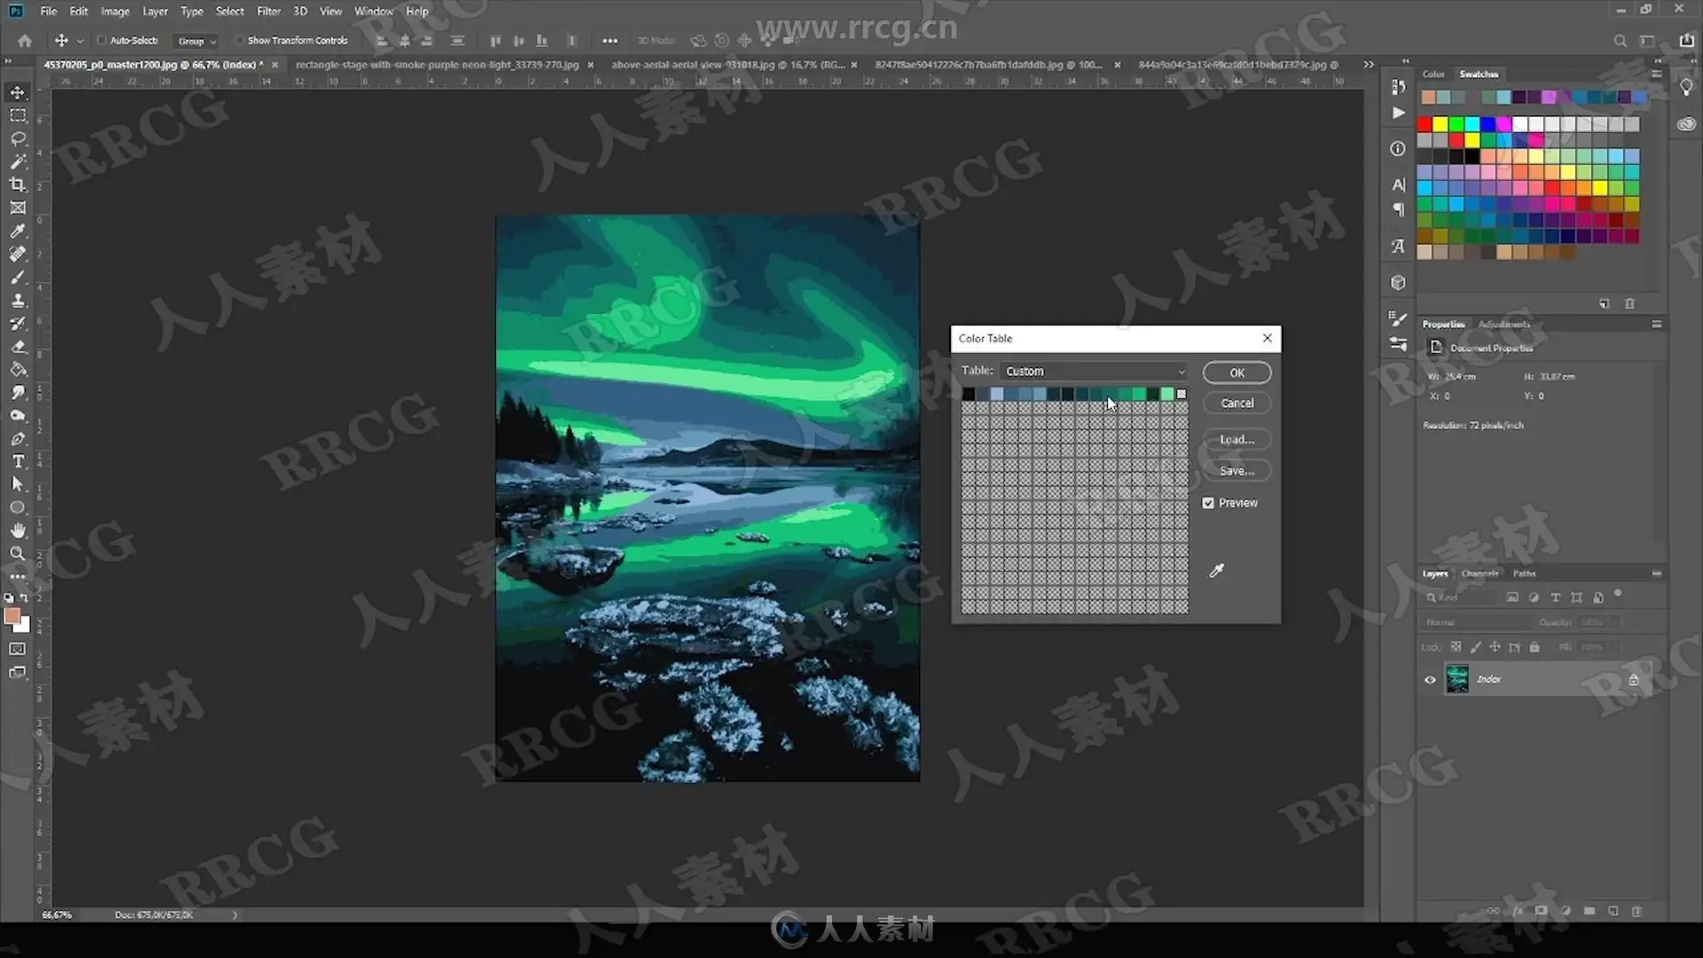The height and width of the screenshot is (958, 1703).
Task: Select the Zoom tool
Action: pyautogui.click(x=17, y=554)
